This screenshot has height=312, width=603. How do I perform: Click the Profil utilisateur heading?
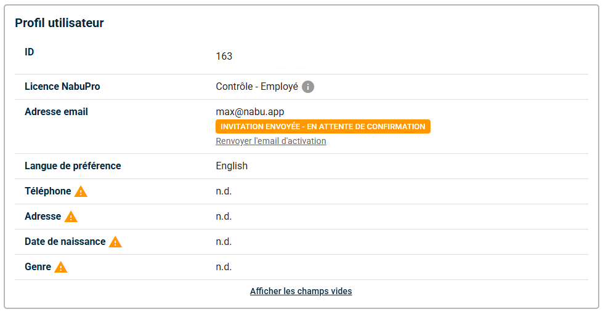tap(59, 23)
